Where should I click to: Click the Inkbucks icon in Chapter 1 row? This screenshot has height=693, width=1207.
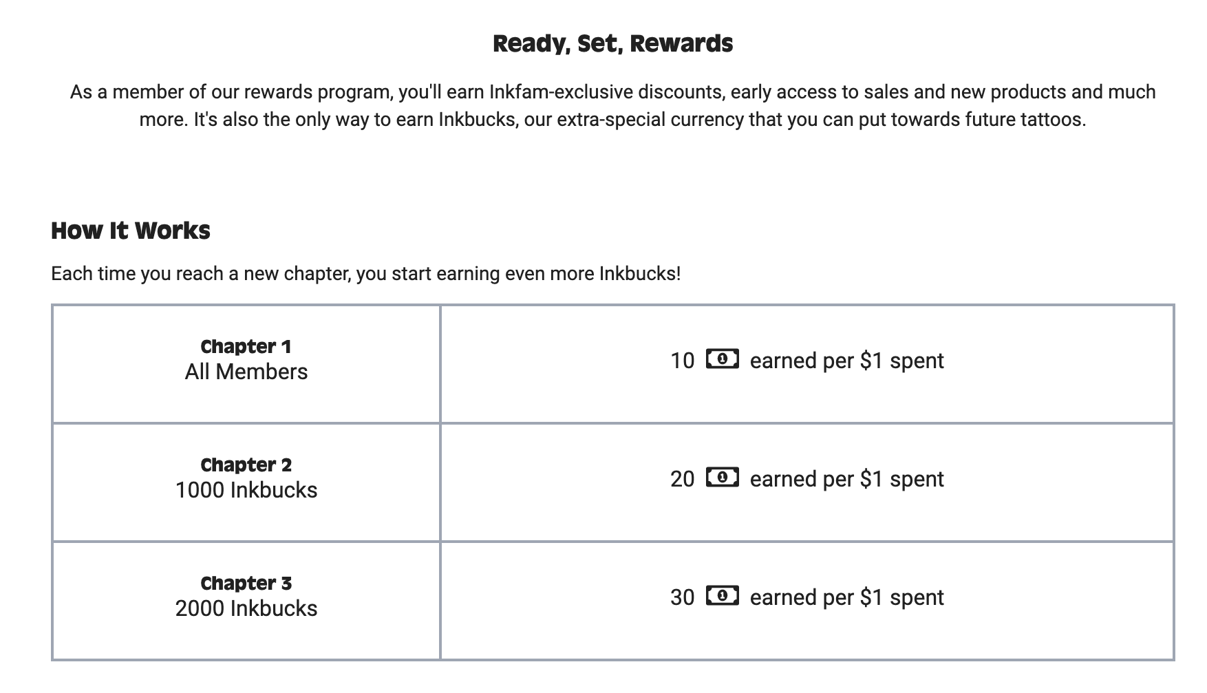pos(723,359)
